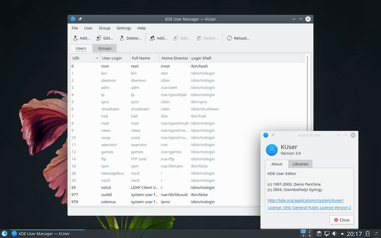
Task: Close the About KUser dialog
Action: click(x=342, y=220)
